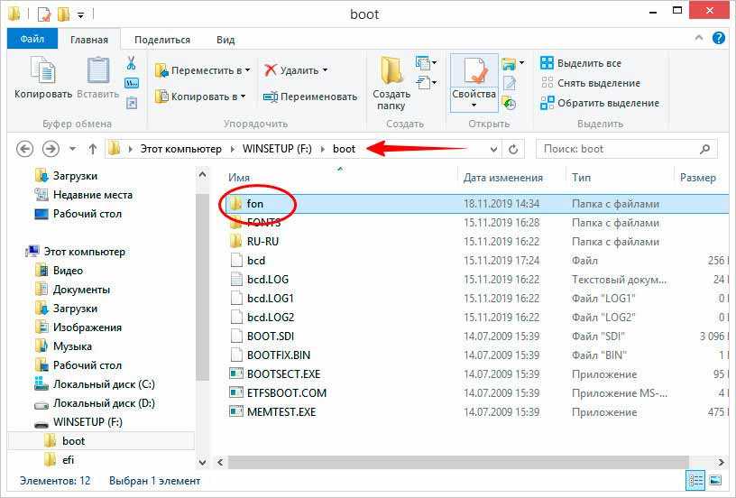Click the Create folder (Создать папку) icon

coord(391,82)
